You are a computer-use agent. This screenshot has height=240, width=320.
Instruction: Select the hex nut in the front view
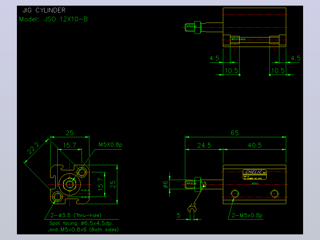69,184
